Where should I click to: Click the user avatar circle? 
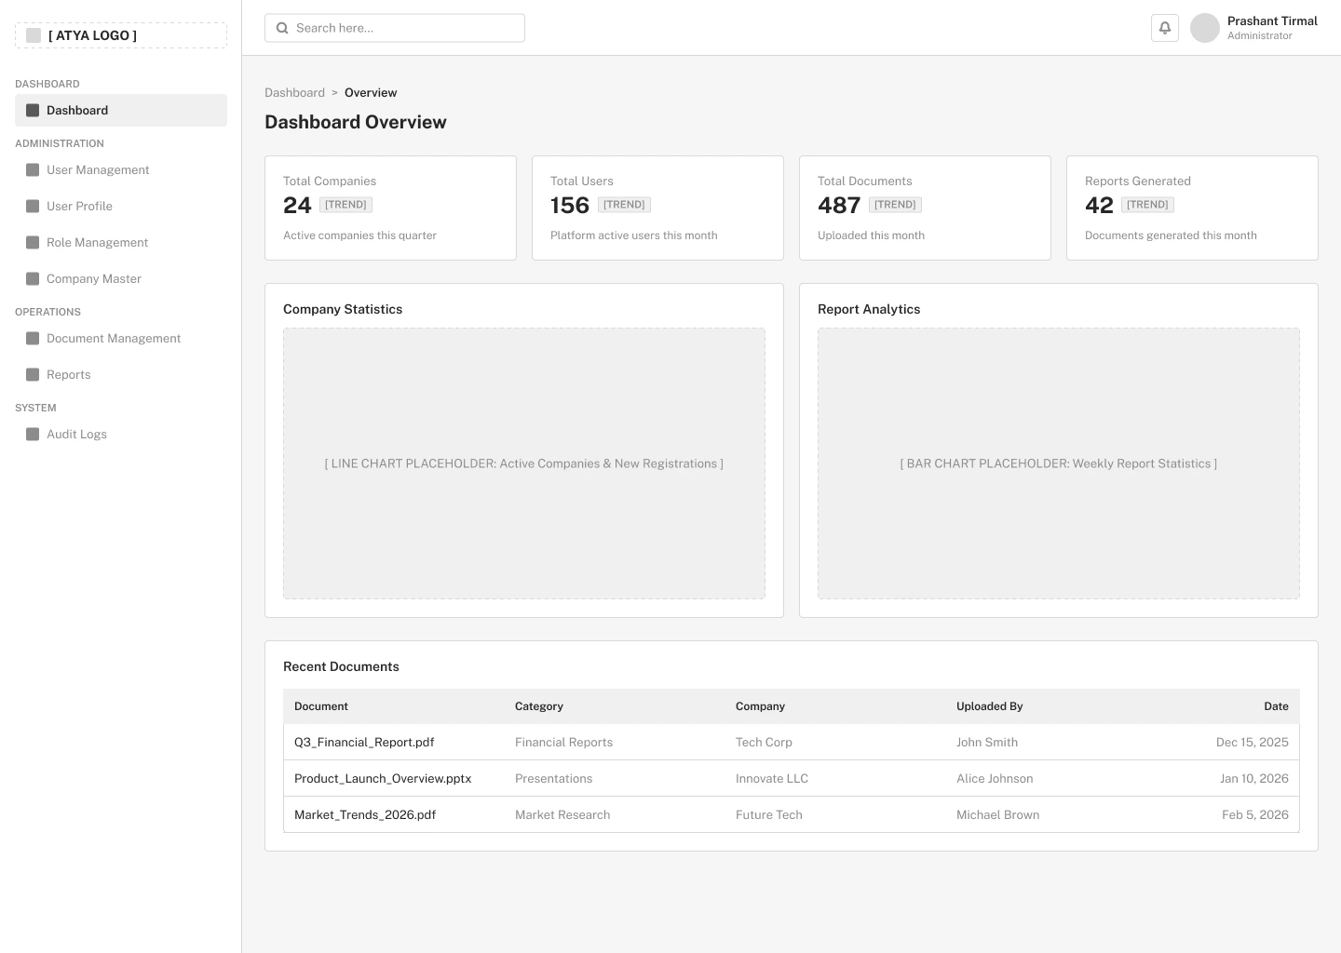tap(1205, 28)
